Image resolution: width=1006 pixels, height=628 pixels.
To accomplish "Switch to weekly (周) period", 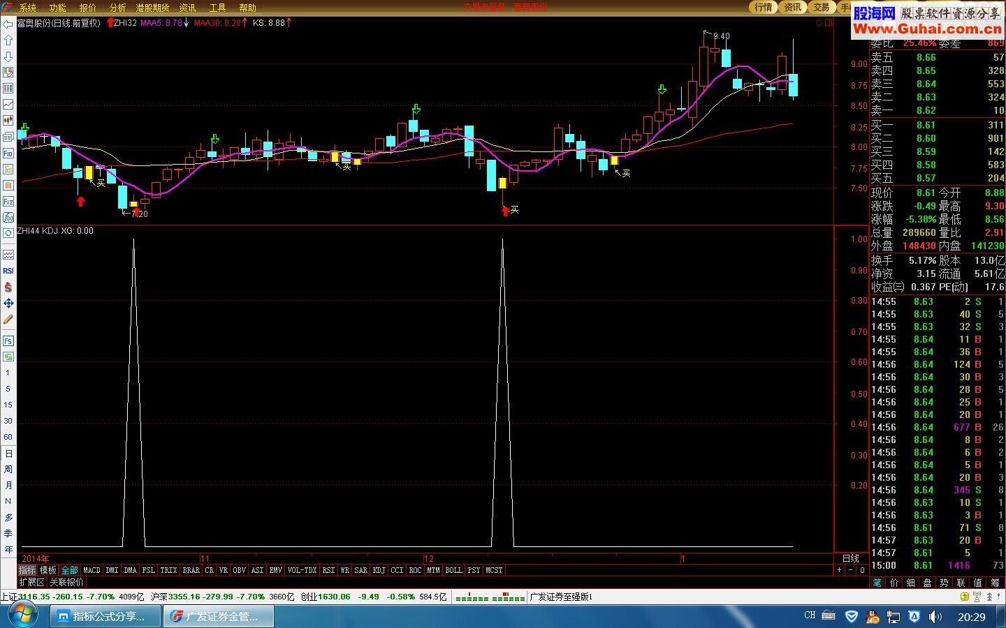I will coord(8,470).
